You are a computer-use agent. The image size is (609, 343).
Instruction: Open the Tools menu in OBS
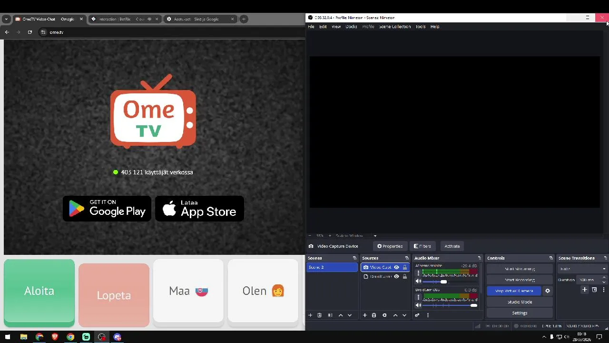tap(421, 27)
